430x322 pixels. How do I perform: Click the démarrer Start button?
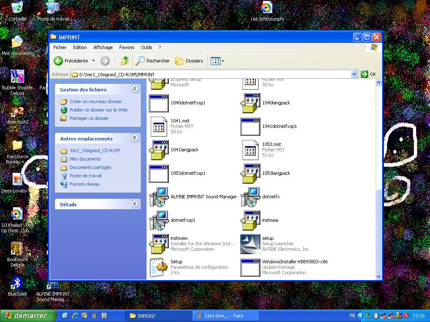pos(28,316)
